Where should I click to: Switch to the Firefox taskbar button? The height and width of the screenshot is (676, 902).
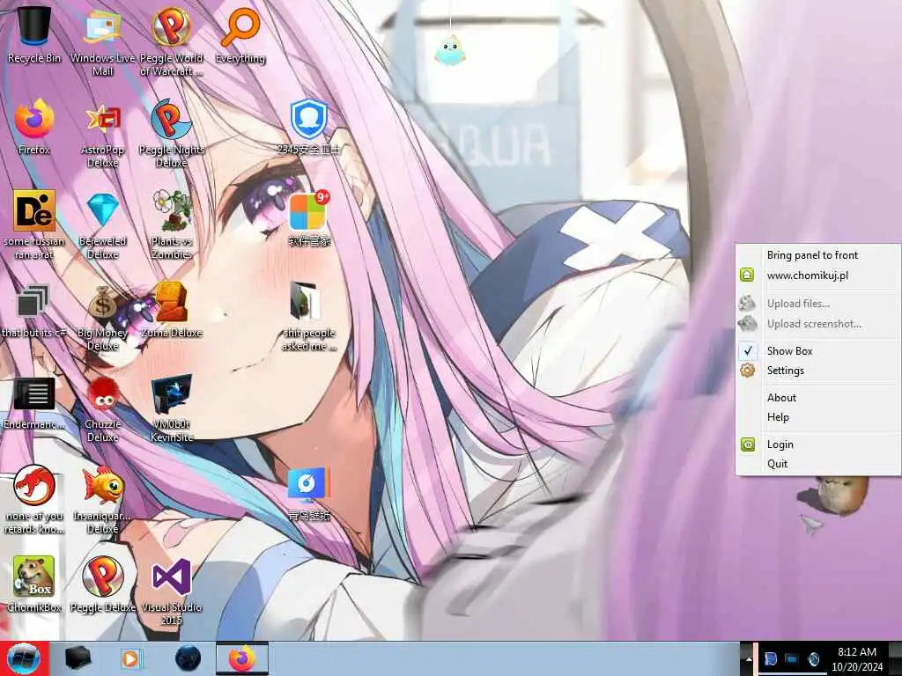click(241, 658)
